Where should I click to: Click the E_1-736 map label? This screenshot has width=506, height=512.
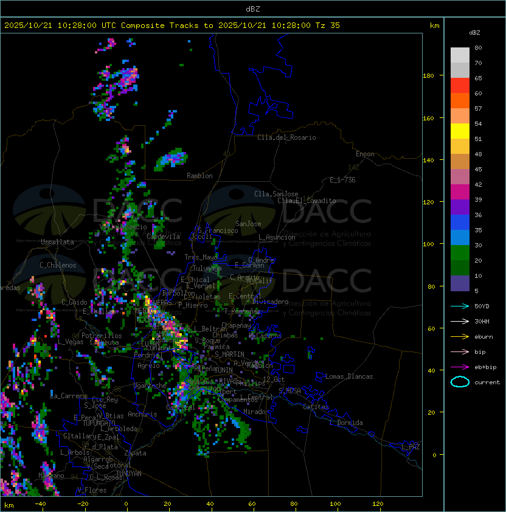pyautogui.click(x=342, y=180)
